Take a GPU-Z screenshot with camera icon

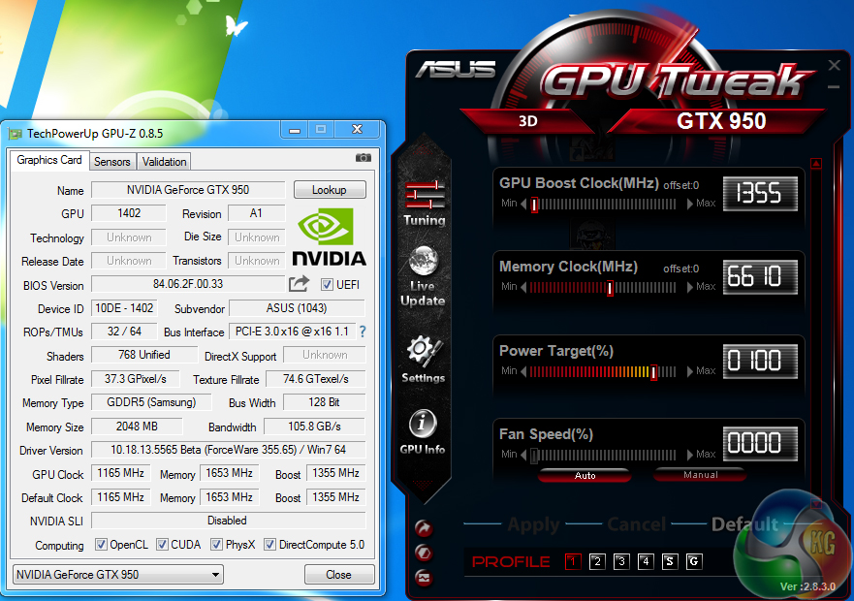pyautogui.click(x=364, y=157)
